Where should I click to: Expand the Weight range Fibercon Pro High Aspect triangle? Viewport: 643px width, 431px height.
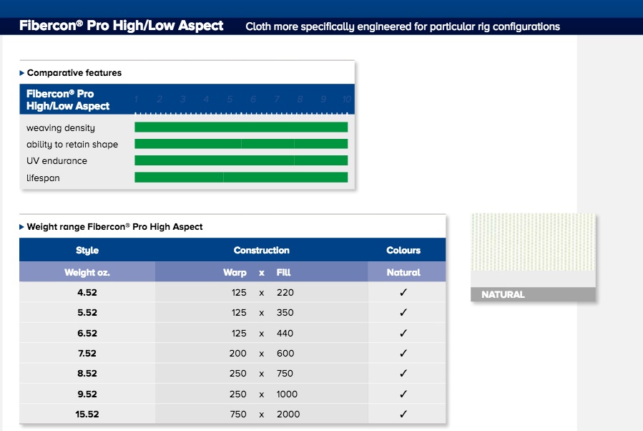click(x=21, y=227)
